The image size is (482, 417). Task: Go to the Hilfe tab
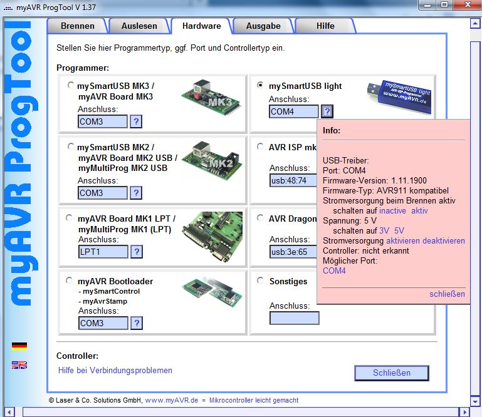325,26
